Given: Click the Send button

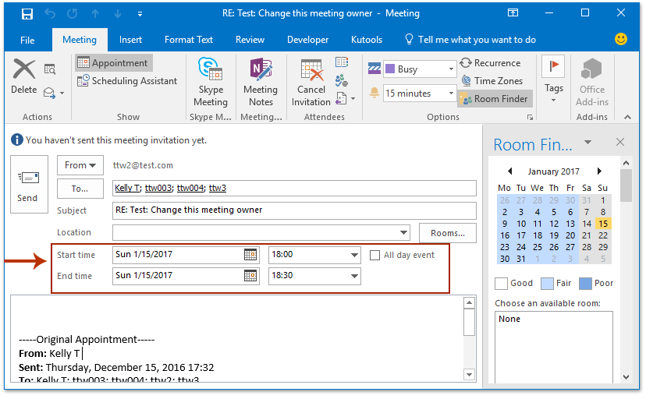Looking at the screenshot, I should tap(27, 185).
